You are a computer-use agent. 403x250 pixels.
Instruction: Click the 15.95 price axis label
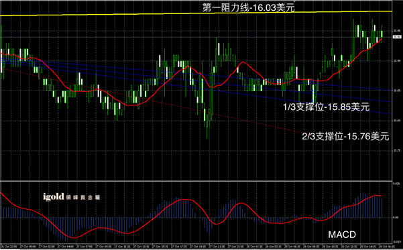(396, 31)
